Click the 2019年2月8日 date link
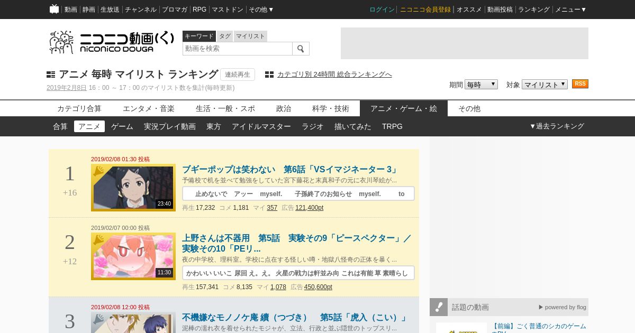Viewport: 635px width, 333px height. click(x=67, y=88)
